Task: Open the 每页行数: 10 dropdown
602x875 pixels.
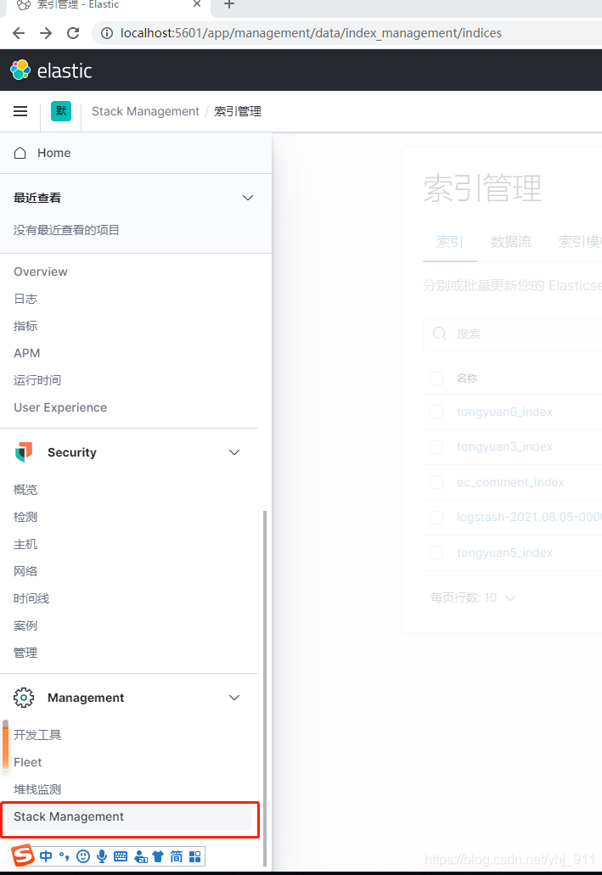Action: pyautogui.click(x=473, y=597)
